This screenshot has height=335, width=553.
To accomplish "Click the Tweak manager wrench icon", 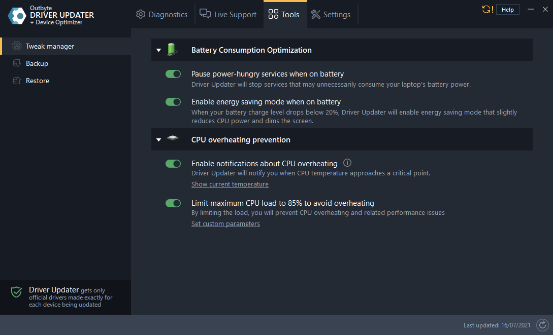I will tap(18, 46).
